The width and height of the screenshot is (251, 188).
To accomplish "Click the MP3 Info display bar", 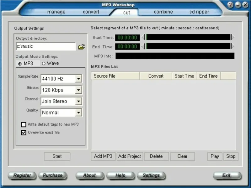I will (175, 56).
